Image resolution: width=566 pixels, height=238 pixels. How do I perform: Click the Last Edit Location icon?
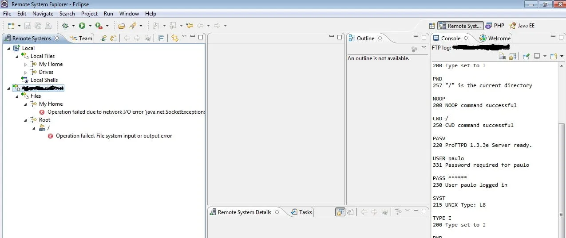(190, 26)
